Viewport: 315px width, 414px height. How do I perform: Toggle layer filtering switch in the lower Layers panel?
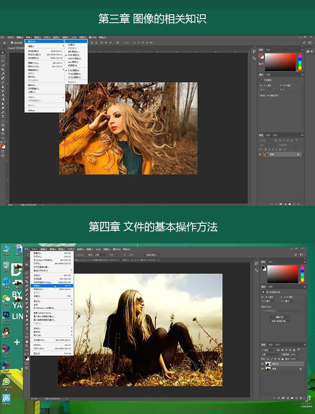point(299,349)
